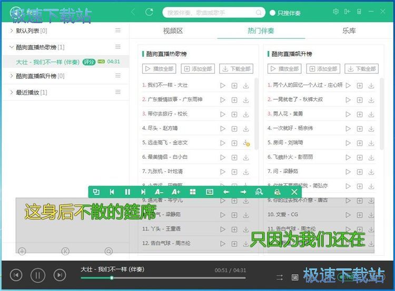The width and height of the screenshot is (395, 291).
Task: Enable 只搜伴奏 search option
Action: point(273,13)
